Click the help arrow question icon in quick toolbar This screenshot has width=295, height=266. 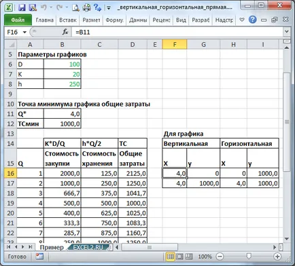[97, 7]
